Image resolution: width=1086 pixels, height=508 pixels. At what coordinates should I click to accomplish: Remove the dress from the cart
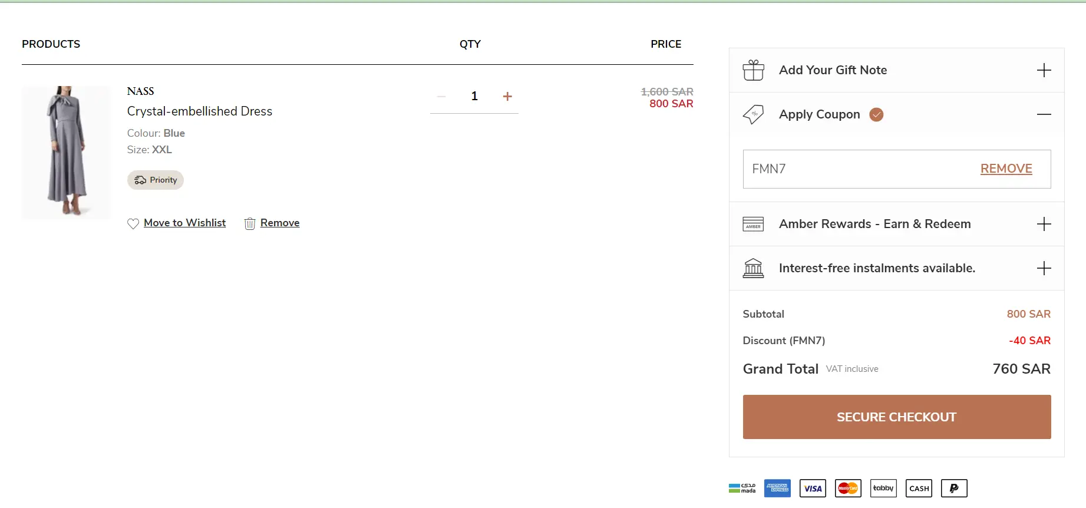(280, 223)
